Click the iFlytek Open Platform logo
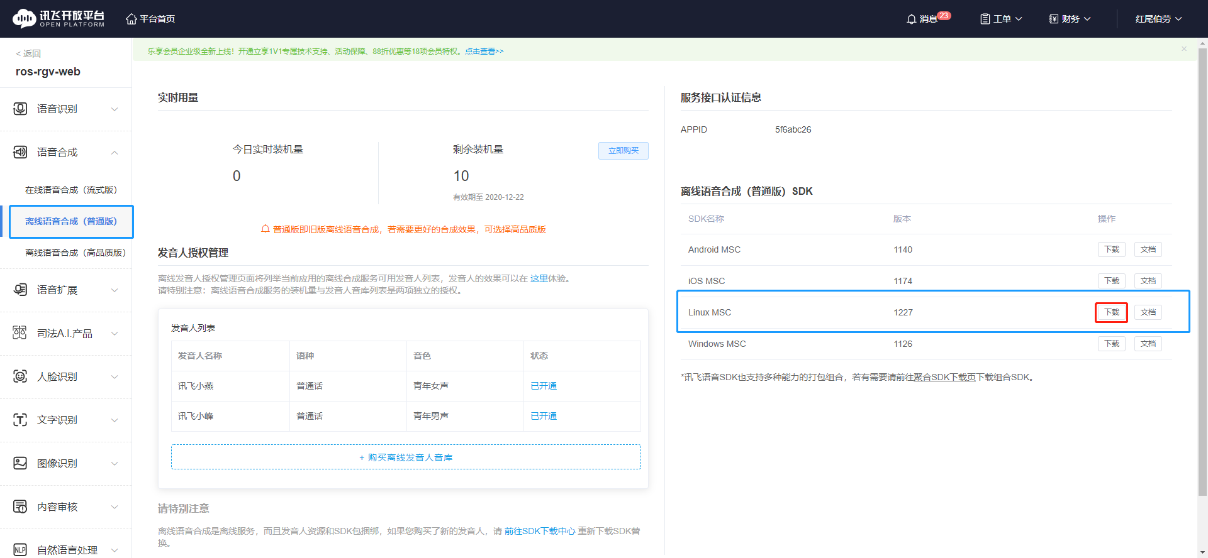Screen dimensions: 1208x558 coord(59,19)
